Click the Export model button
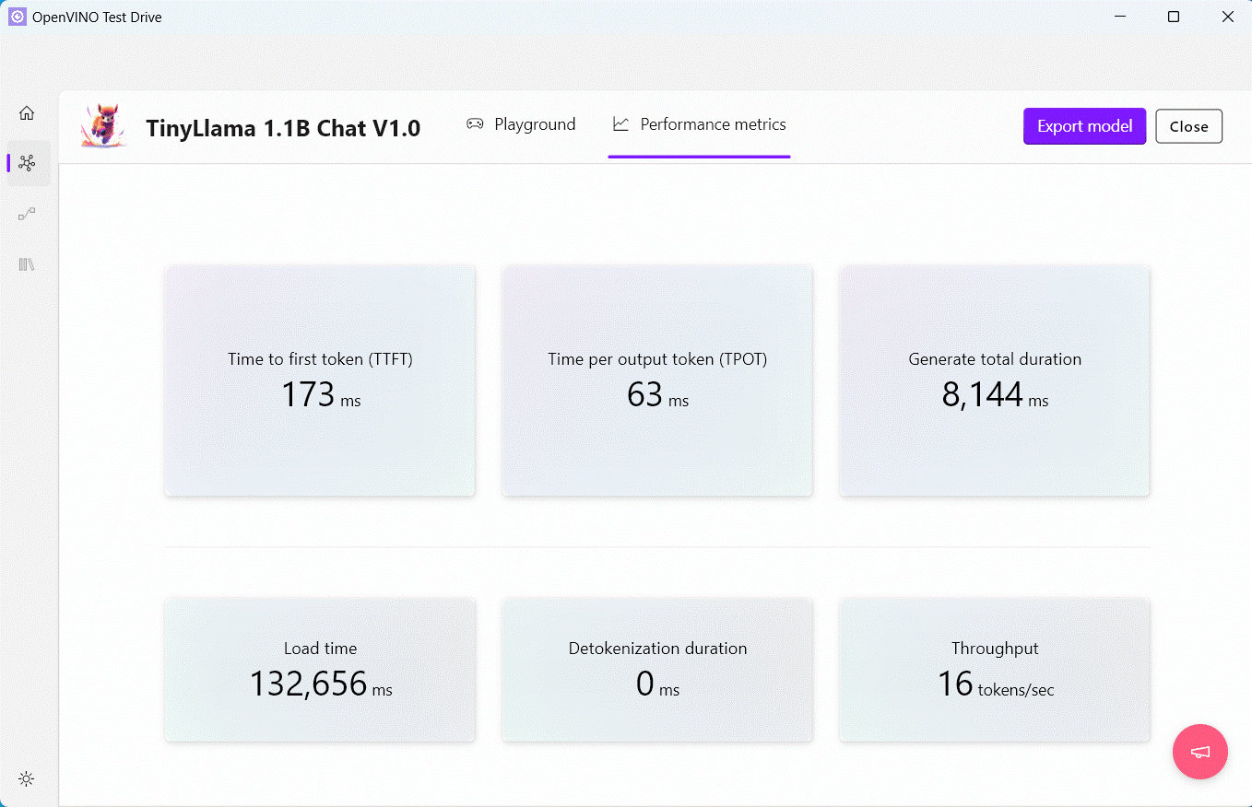 (x=1084, y=126)
